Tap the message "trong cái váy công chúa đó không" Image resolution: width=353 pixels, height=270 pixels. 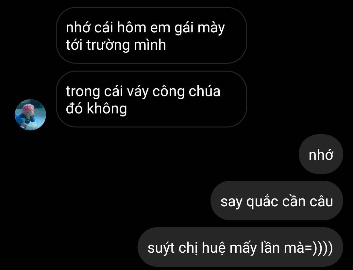[x=151, y=99]
